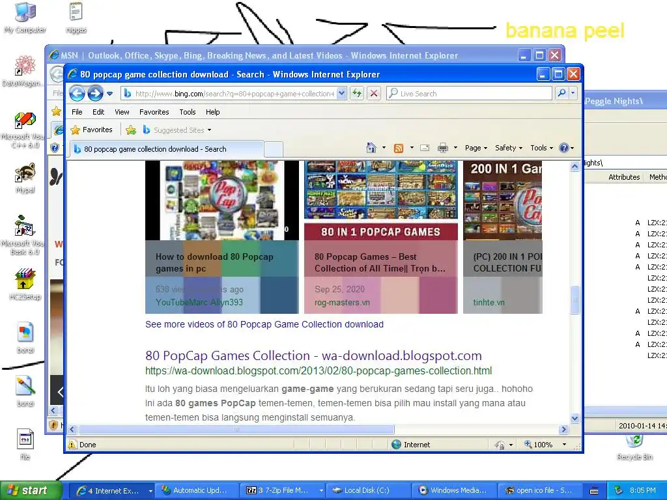Open the 200 IN 1 Games thumbnail
Image resolution: width=667 pixels, height=500 pixels.
tap(503, 201)
